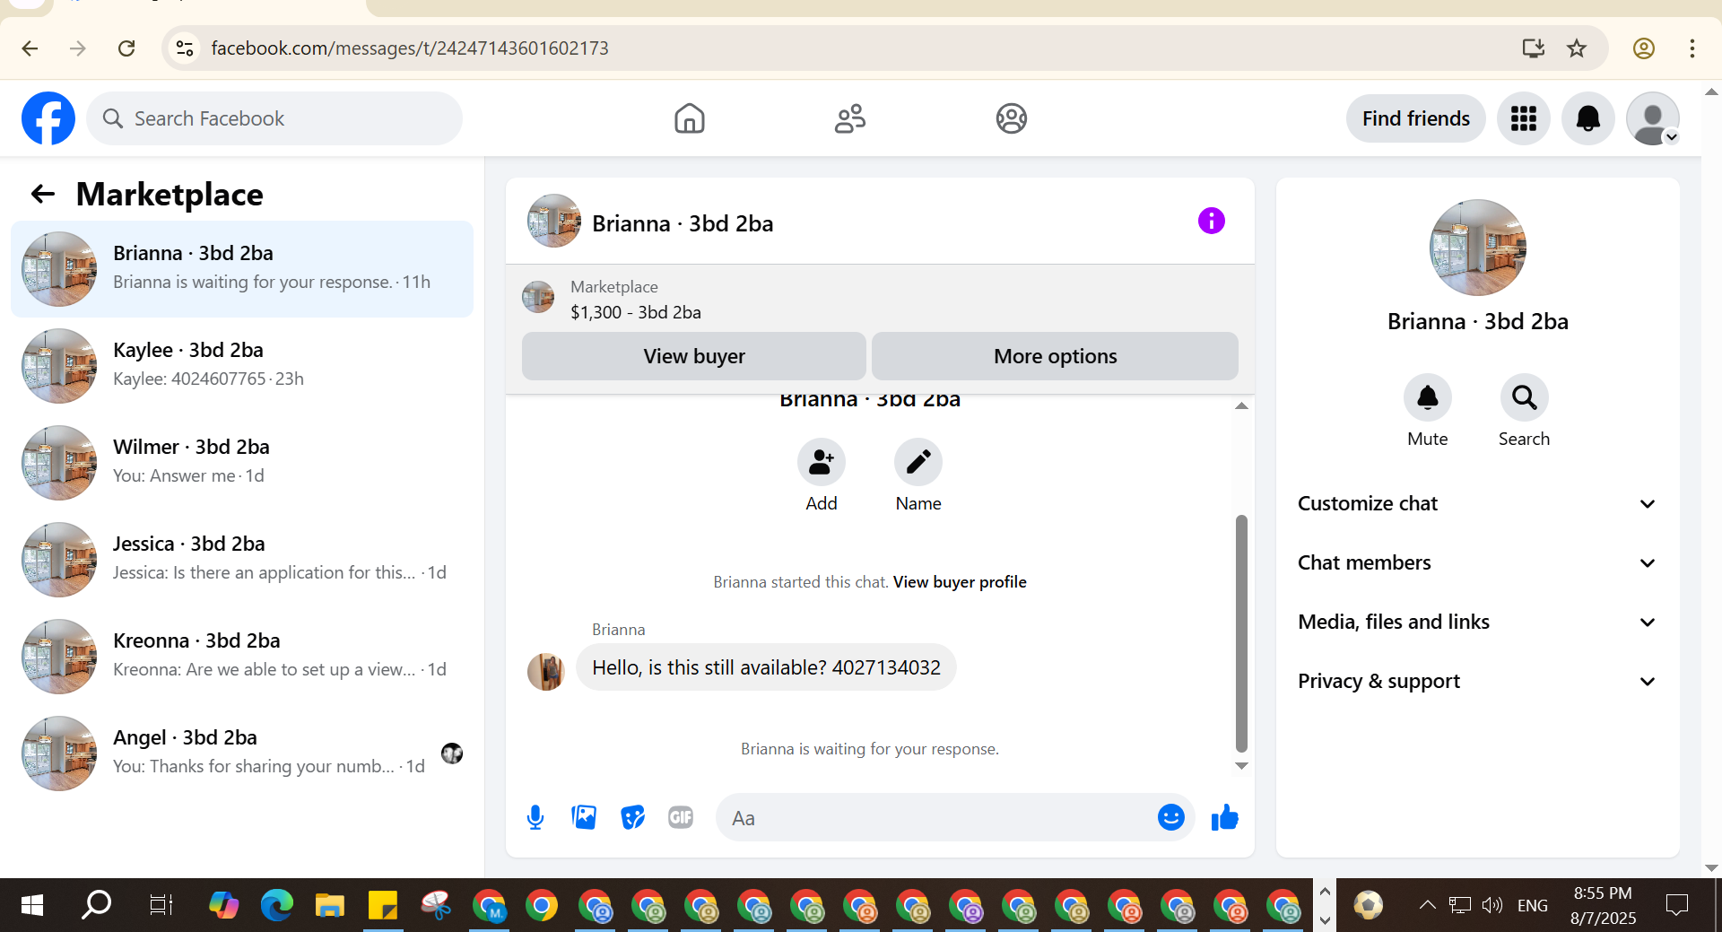The height and width of the screenshot is (932, 1722).
Task: Attach a photo file to the message
Action: coord(584,817)
